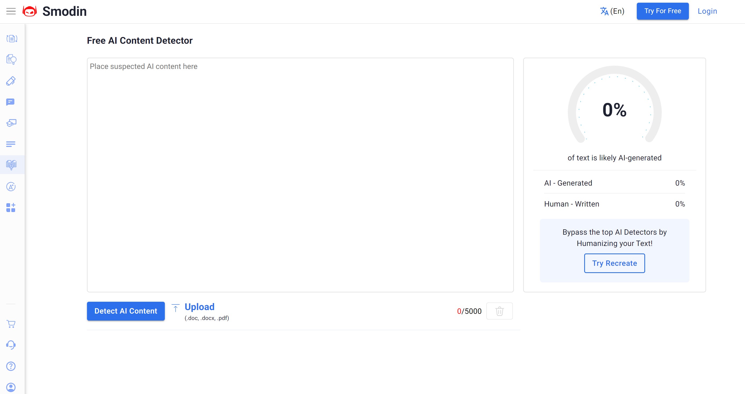The height and width of the screenshot is (394, 745).
Task: Open the summarizer lines sidebar icon
Action: (11, 144)
